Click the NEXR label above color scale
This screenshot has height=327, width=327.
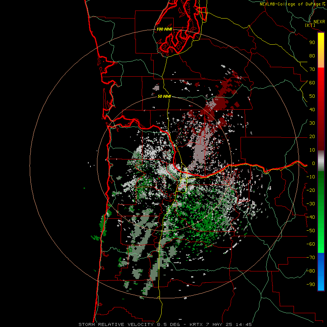pyautogui.click(x=319, y=22)
